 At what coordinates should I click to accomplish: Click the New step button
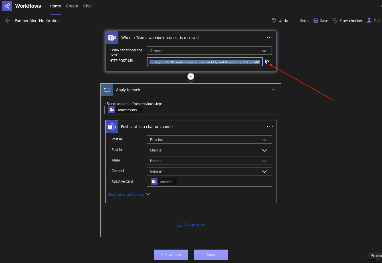[171, 254]
